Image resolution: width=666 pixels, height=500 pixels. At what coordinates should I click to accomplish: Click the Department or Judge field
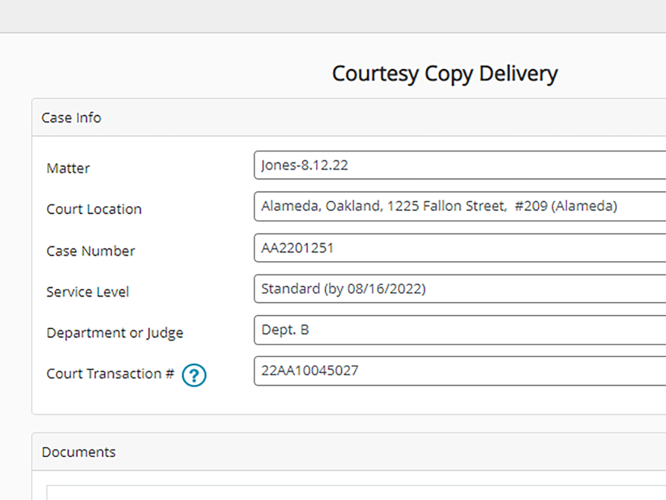tap(455, 330)
